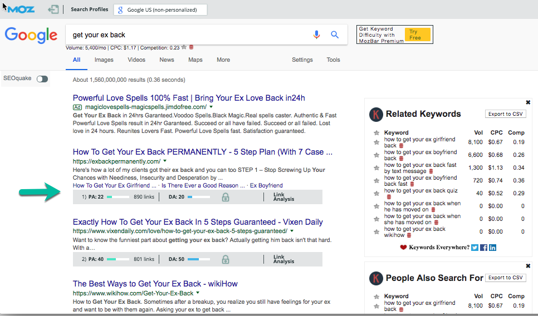Image resolution: width=538 pixels, height=316 pixels.
Task: Expand dropdown arrow beside exbackpermanently URL
Action: pos(165,161)
